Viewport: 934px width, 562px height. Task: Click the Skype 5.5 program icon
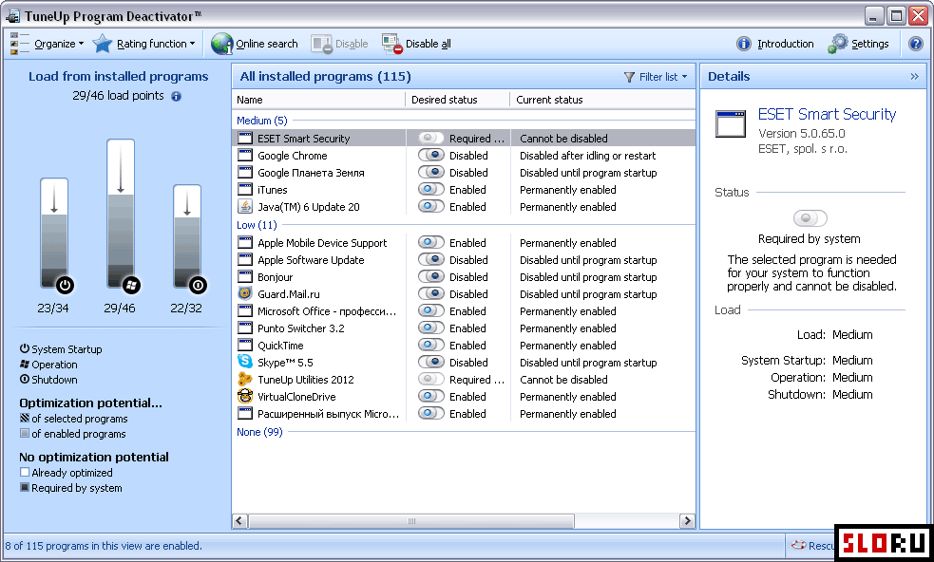tap(245, 362)
